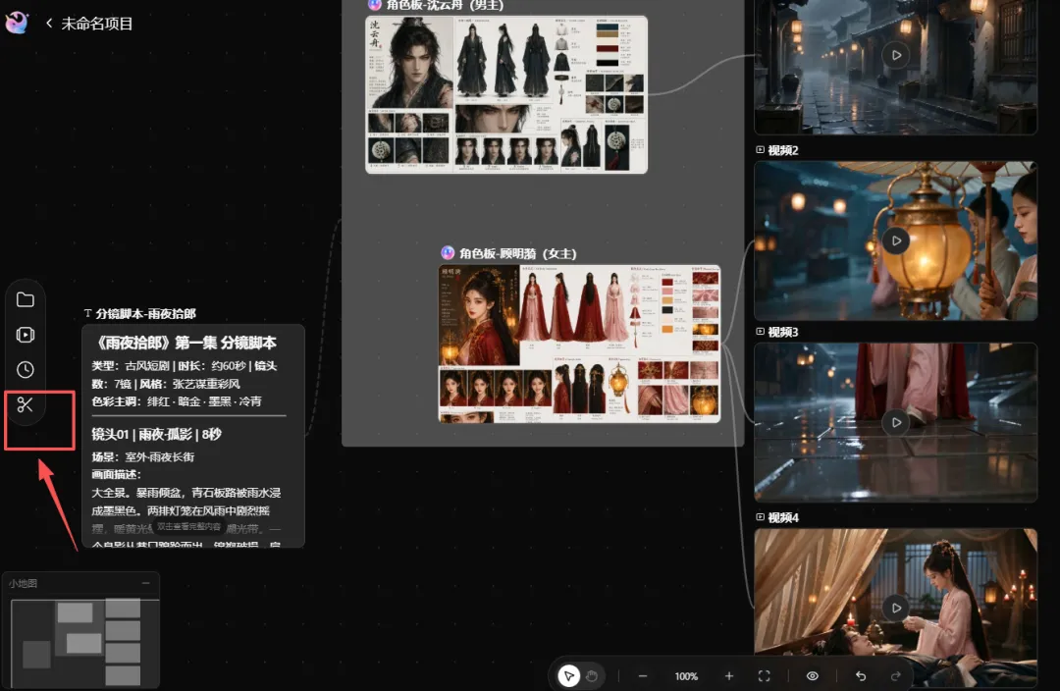Play 视频4 bedside video
This screenshot has width=1060, height=691.
[896, 608]
